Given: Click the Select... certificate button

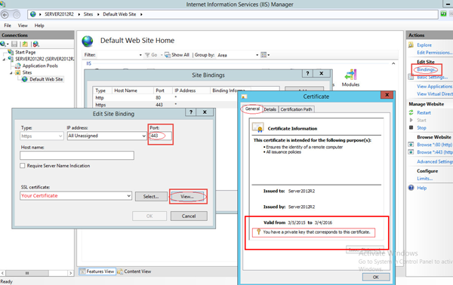Looking at the screenshot, I should coord(151,197).
